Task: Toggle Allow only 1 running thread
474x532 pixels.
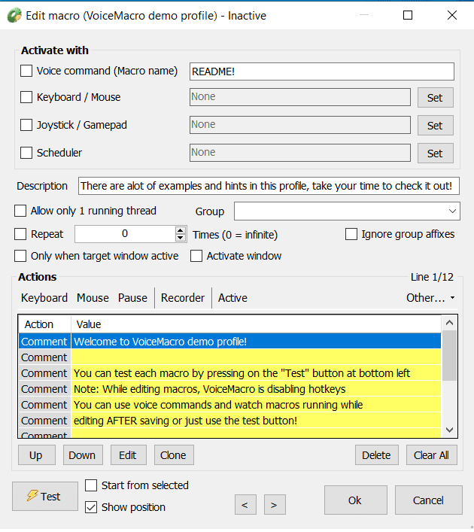Action: [20, 211]
